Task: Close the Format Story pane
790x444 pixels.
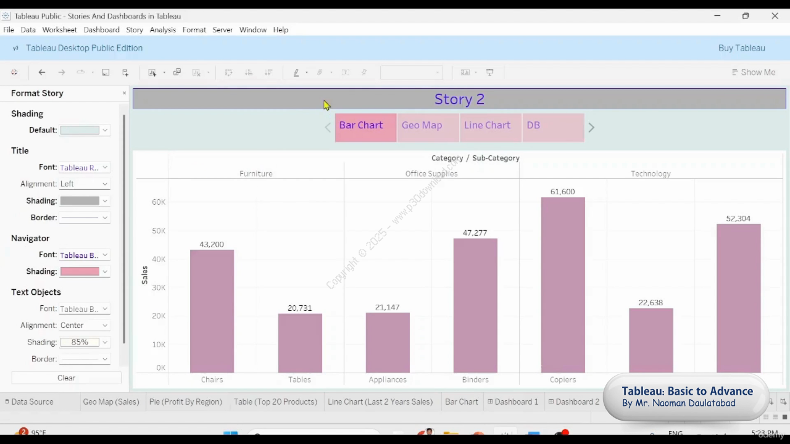Action: (x=124, y=93)
